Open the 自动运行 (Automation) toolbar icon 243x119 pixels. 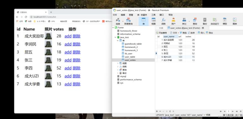(214, 21)
